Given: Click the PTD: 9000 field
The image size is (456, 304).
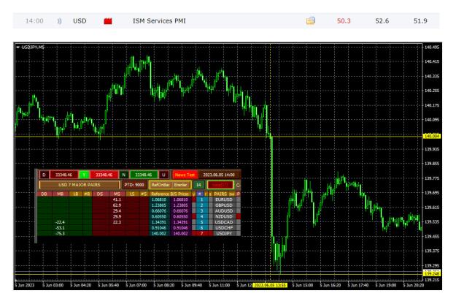Looking at the screenshot, I should [x=134, y=185].
